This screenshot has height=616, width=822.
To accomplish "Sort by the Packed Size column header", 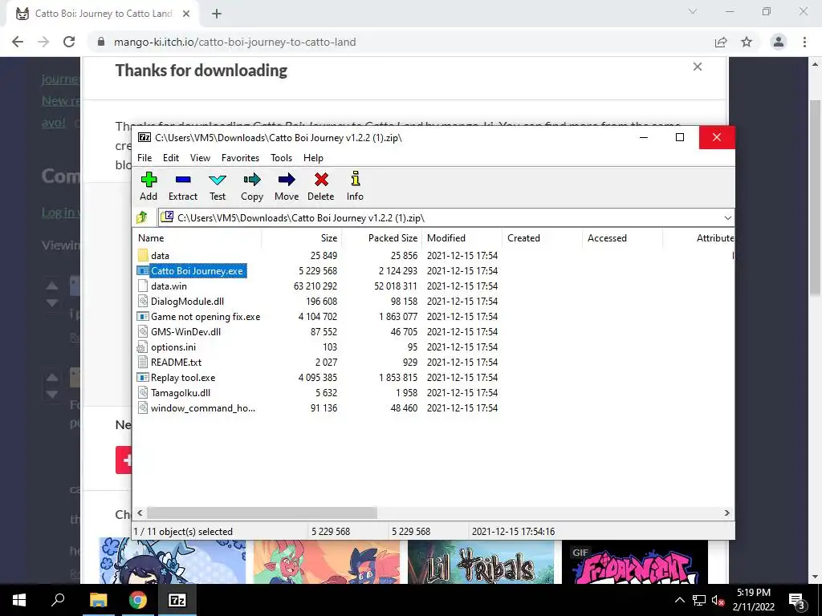I will [x=381, y=237].
